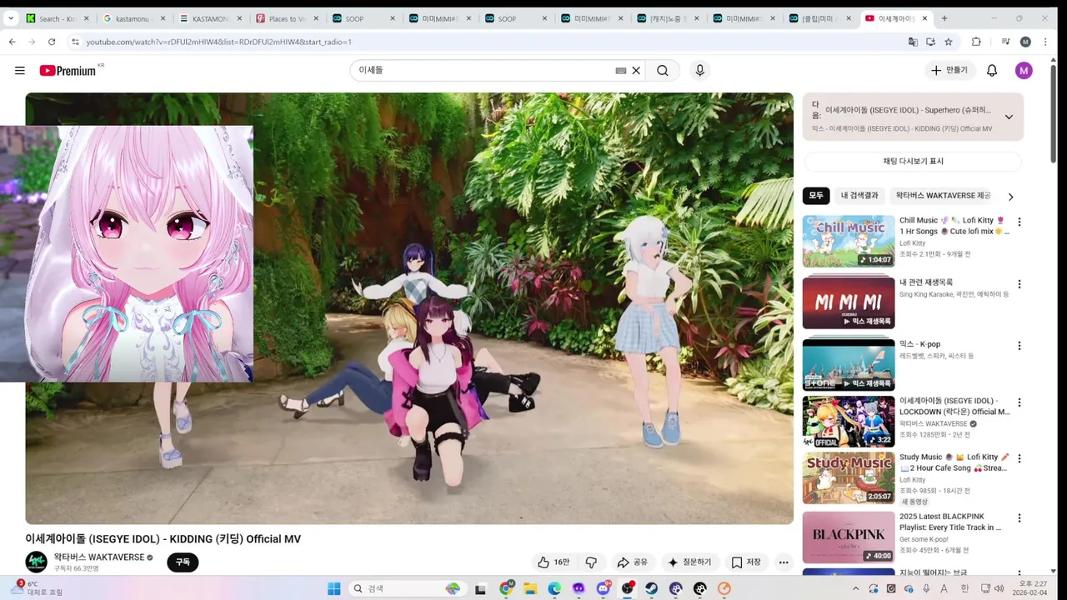This screenshot has width=1067, height=600.
Task: Open the account avatar menu
Action: pos(1024,71)
